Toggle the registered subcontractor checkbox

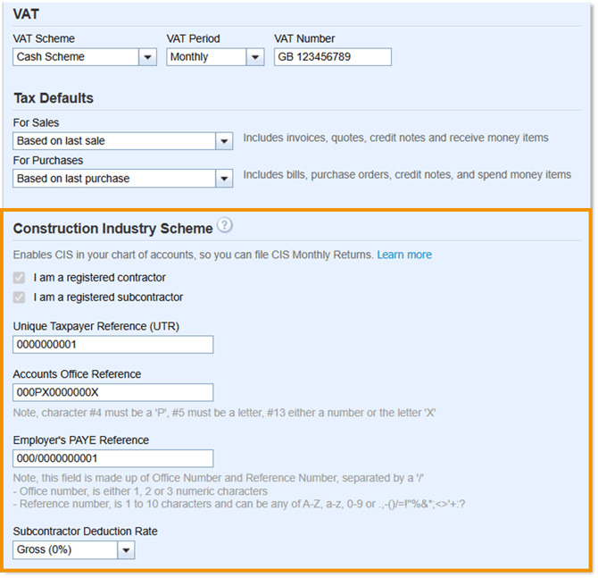(x=19, y=297)
